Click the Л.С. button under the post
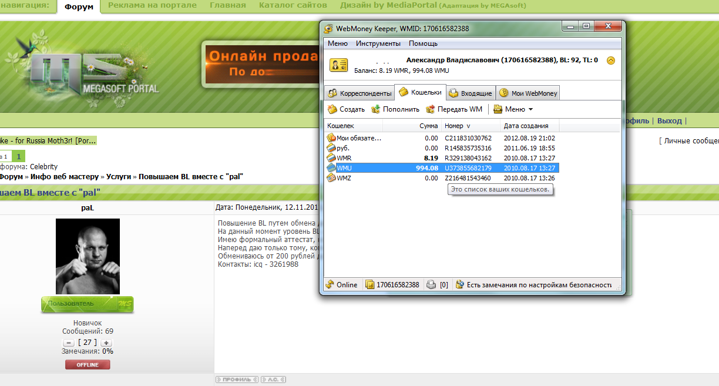Screen dimensions: 719x386 pyautogui.click(x=273, y=380)
